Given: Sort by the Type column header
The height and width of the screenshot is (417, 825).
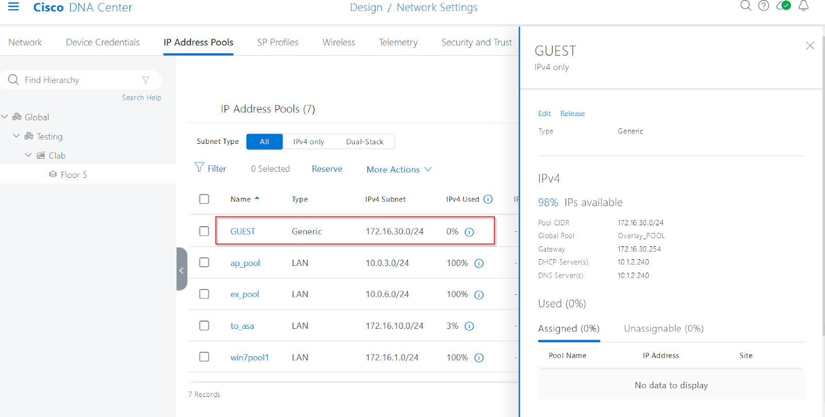Looking at the screenshot, I should click(300, 199).
